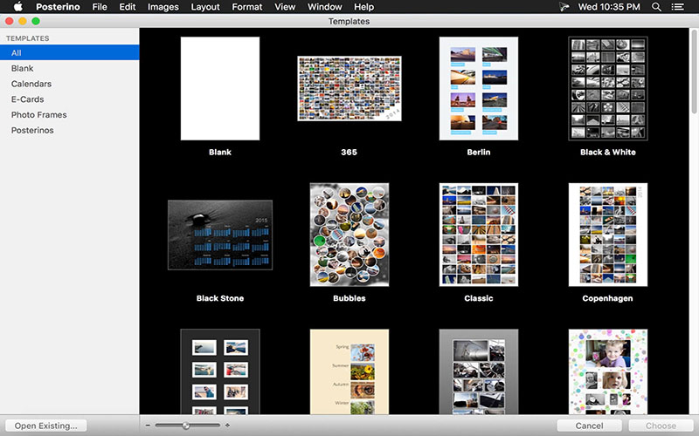Open the Posterino application menu

(58, 7)
